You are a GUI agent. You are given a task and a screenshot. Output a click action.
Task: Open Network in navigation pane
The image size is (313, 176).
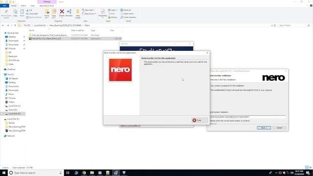(11, 136)
